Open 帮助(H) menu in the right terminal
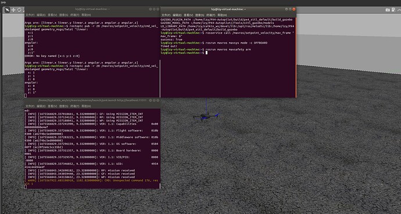The width and height of the screenshot is (401, 214). (222, 15)
